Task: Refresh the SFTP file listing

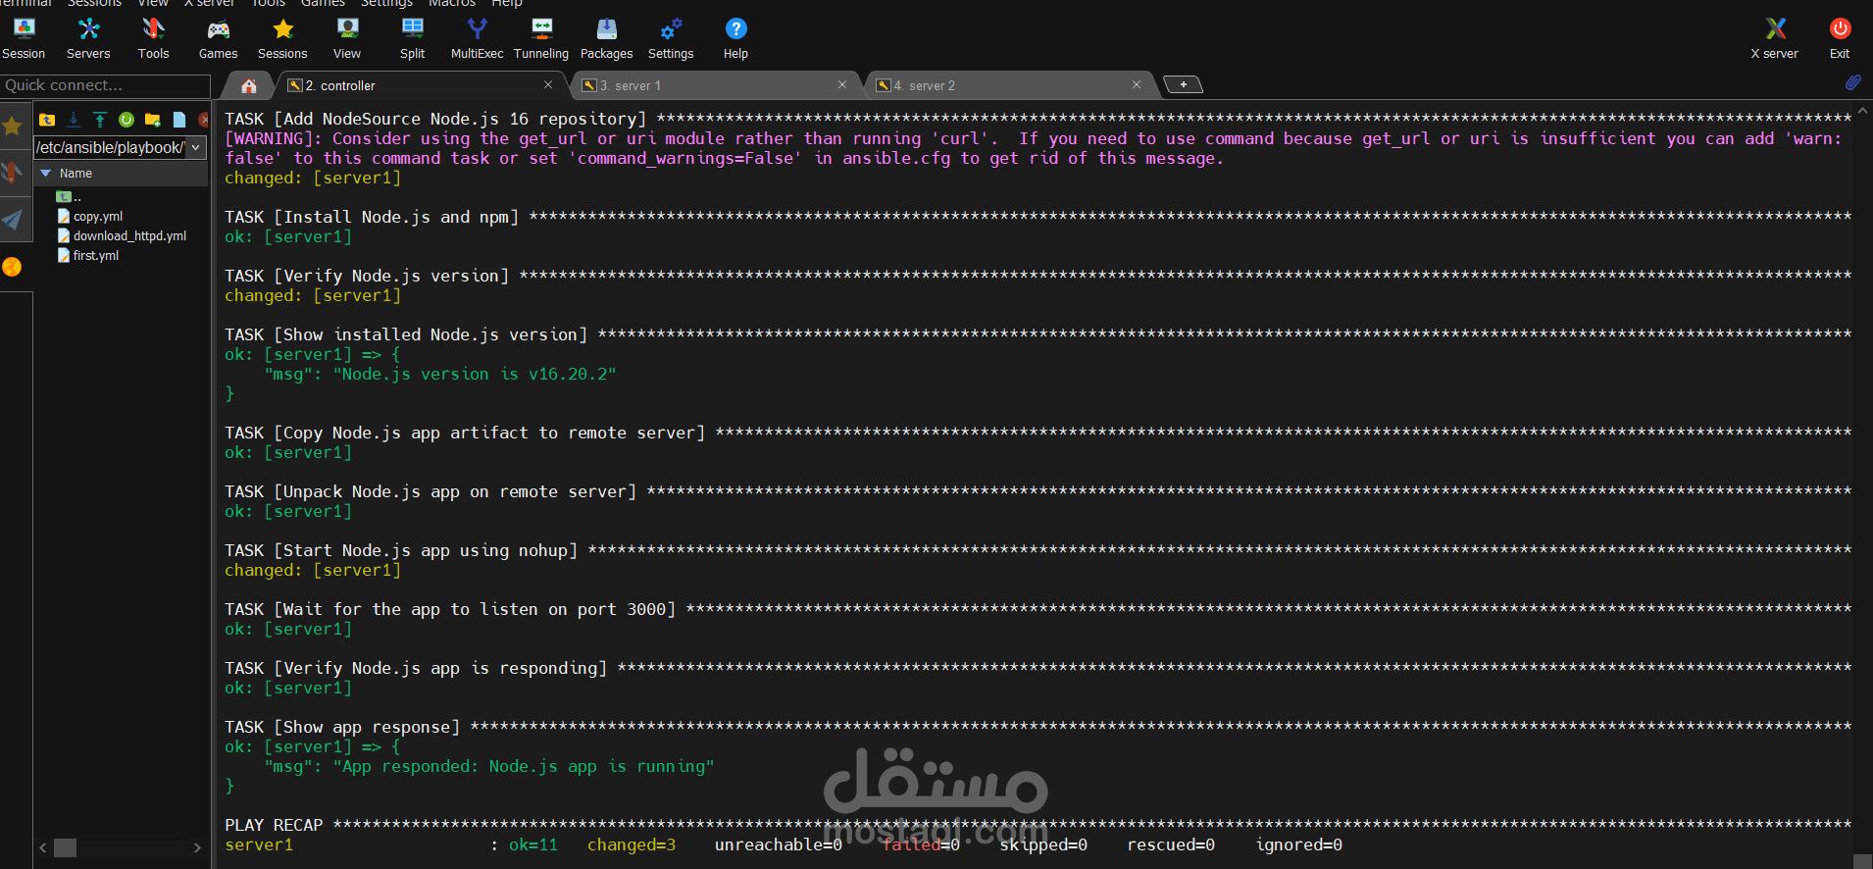Action: 127,120
